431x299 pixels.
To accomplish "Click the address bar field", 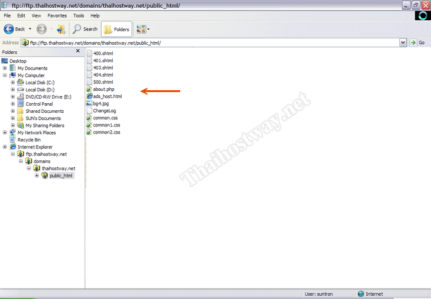I will 210,43.
